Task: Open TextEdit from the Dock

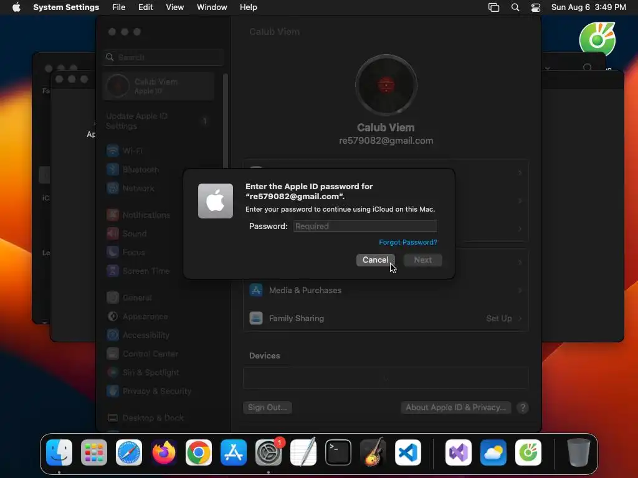Action: click(x=303, y=452)
